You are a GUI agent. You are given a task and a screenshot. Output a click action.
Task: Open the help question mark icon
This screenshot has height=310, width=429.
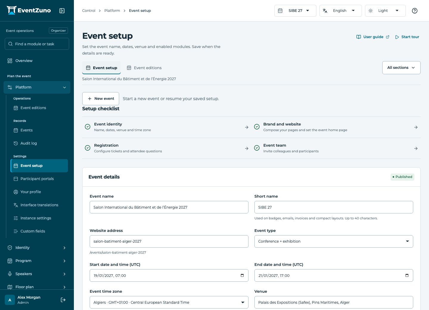(414, 11)
